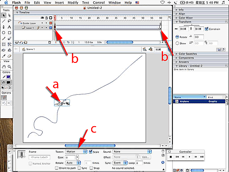Select the Lasso tool
The image size is (229, 172).
[9, 21]
